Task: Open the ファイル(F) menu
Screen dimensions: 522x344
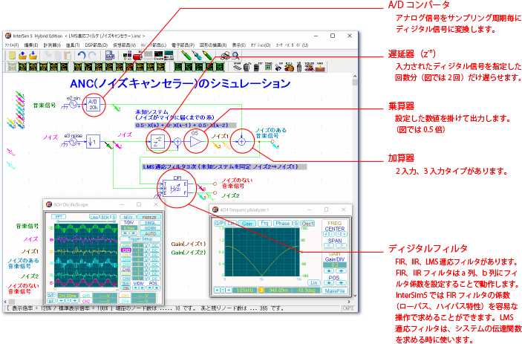Action: [13, 45]
